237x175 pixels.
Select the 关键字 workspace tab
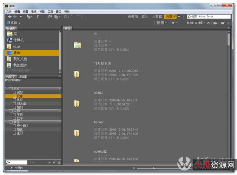point(170,16)
